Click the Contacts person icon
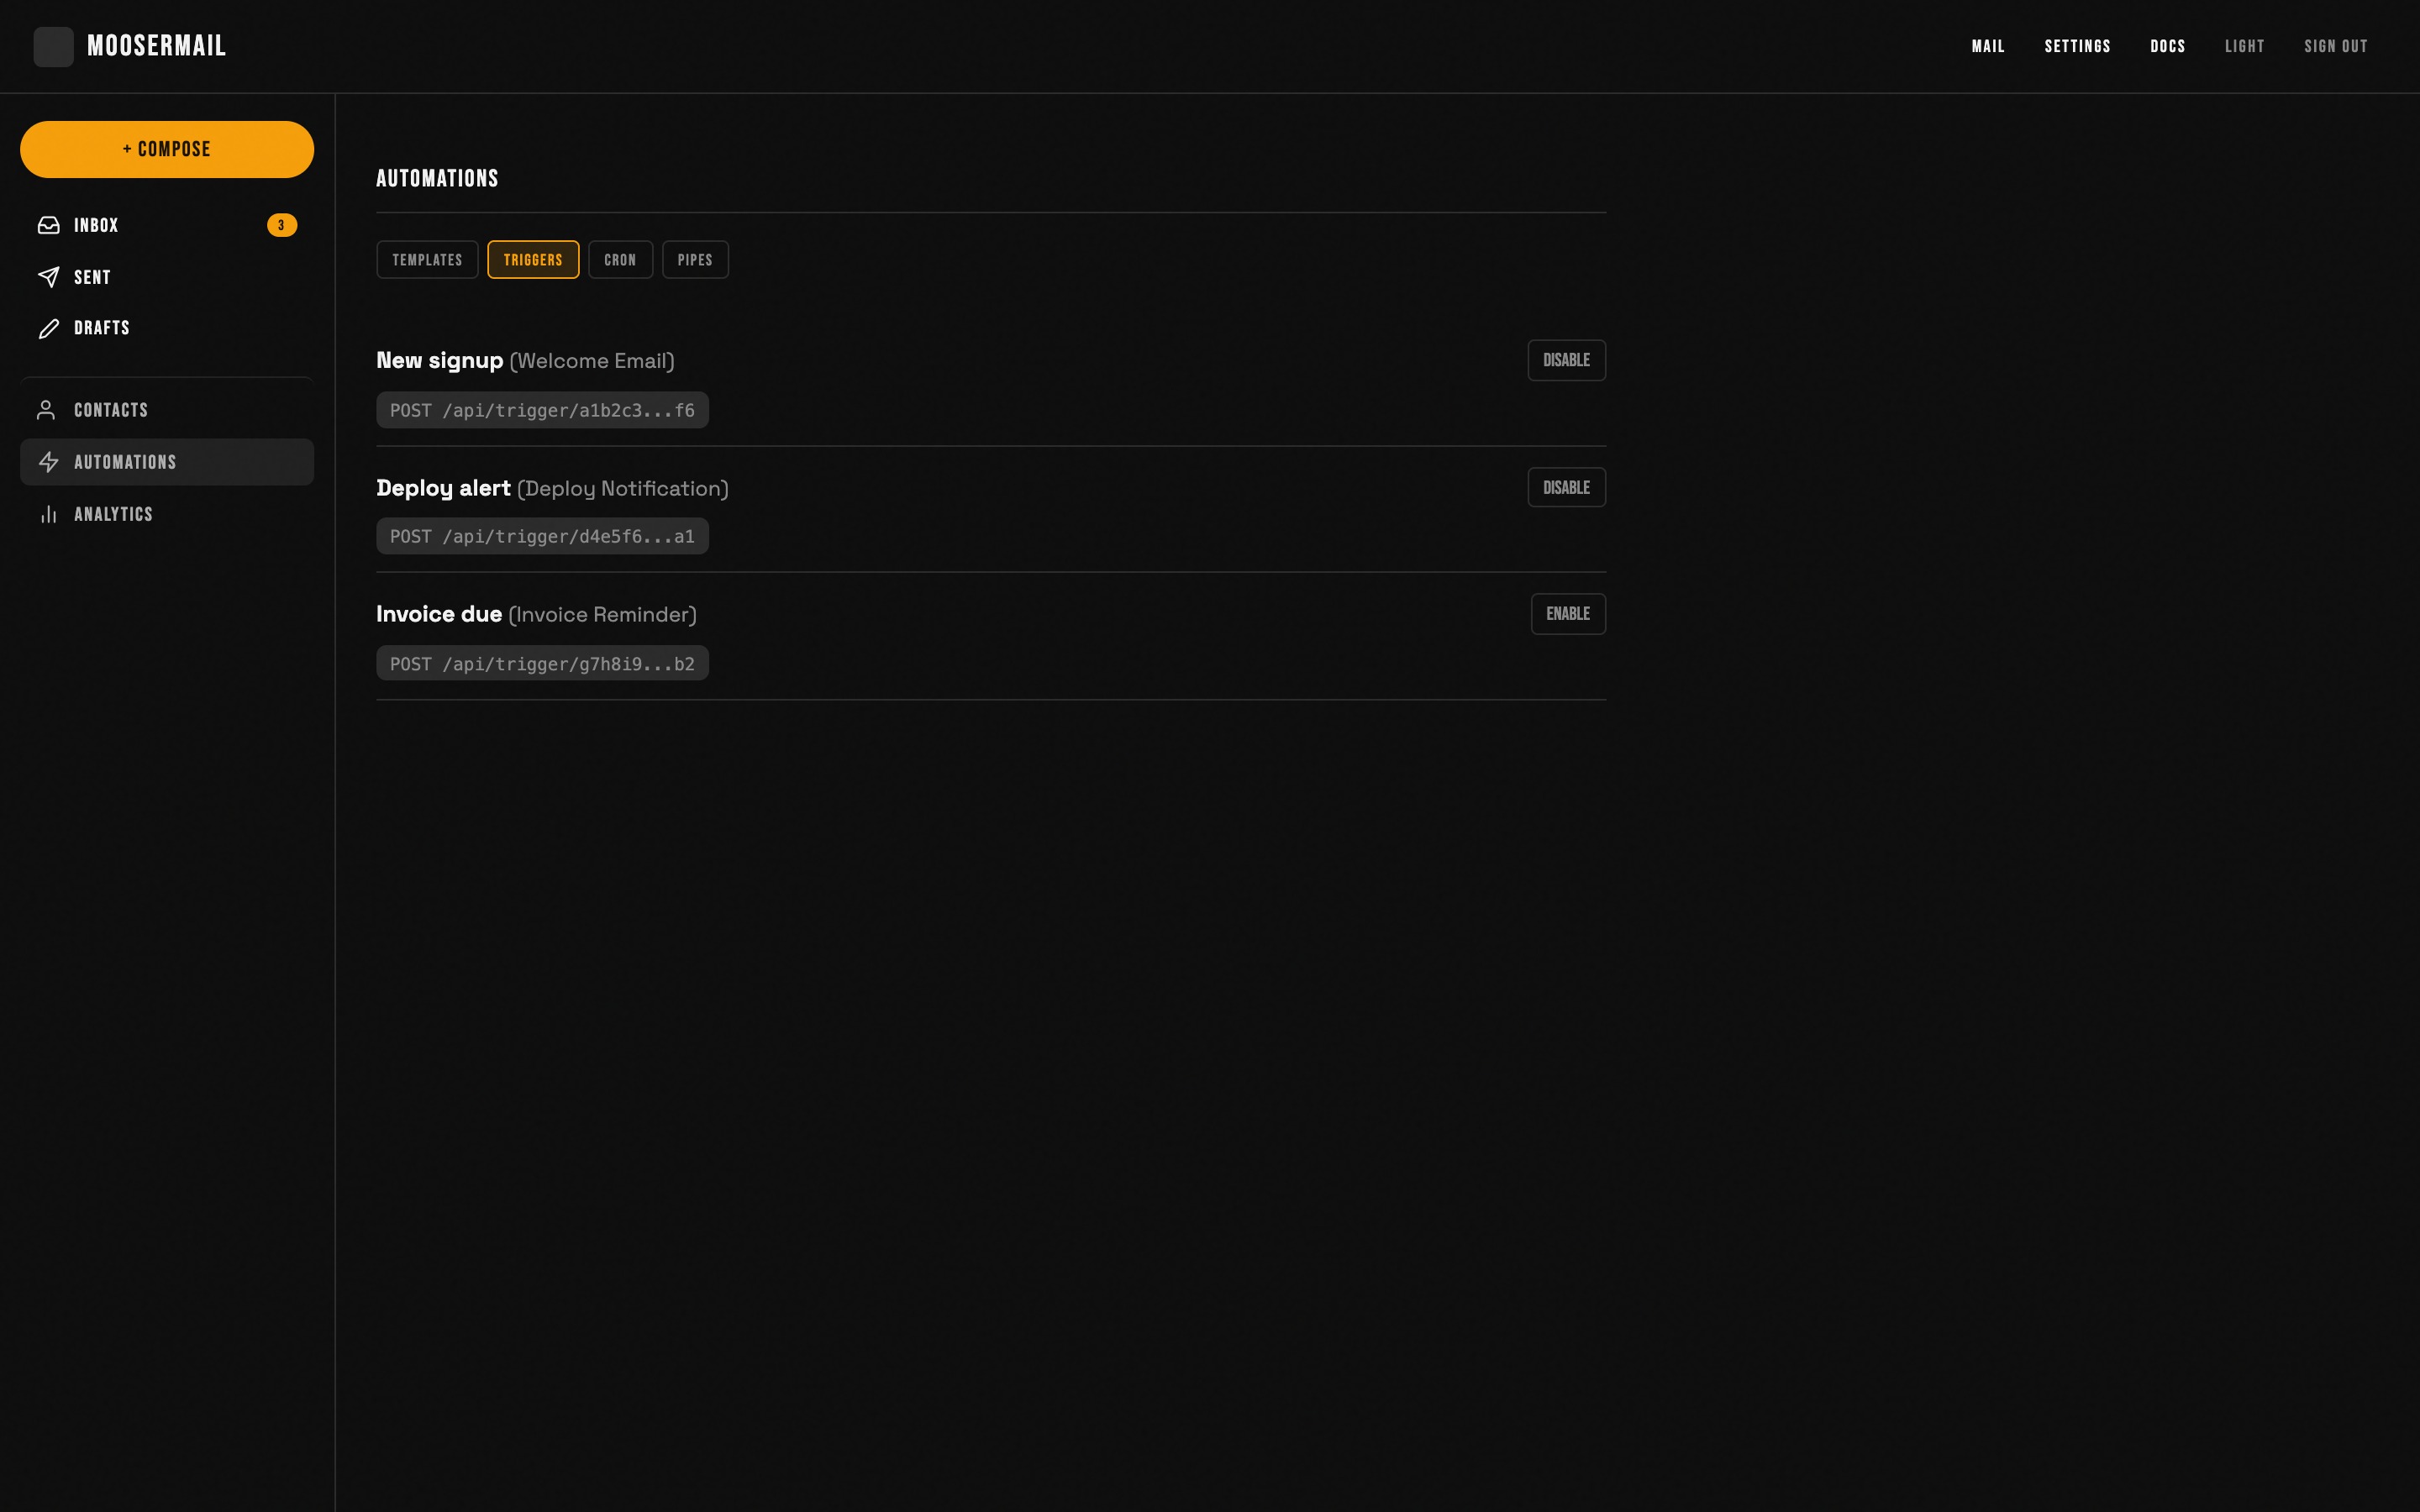Viewport: 2420px width, 1512px height. [46, 410]
